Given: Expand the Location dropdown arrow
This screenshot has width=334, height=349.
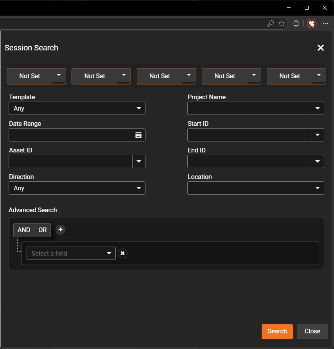Looking at the screenshot, I should (318, 188).
